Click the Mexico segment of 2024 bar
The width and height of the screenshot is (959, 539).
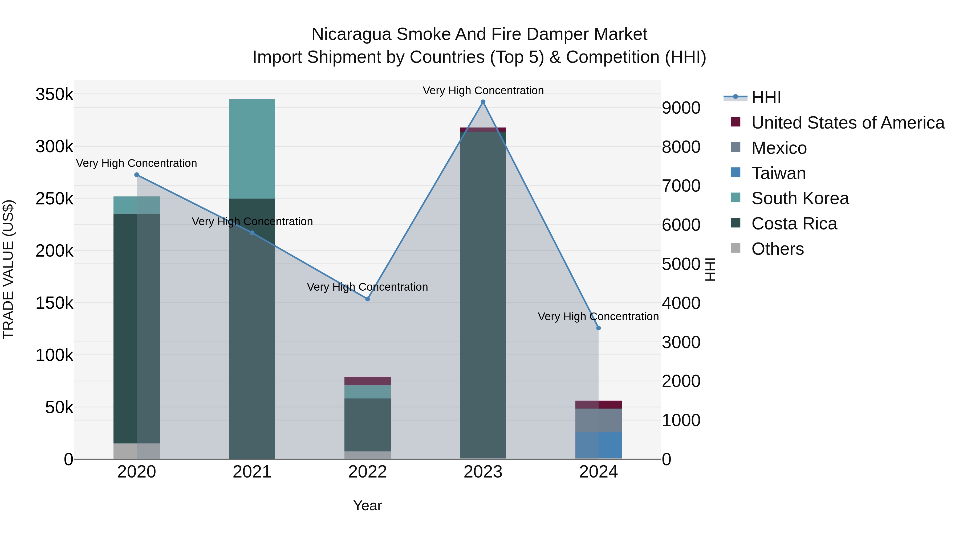click(598, 420)
